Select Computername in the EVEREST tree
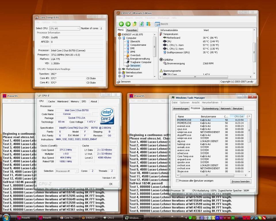Image resolution: width=276 pixels, height=221 pixels. point(138,45)
